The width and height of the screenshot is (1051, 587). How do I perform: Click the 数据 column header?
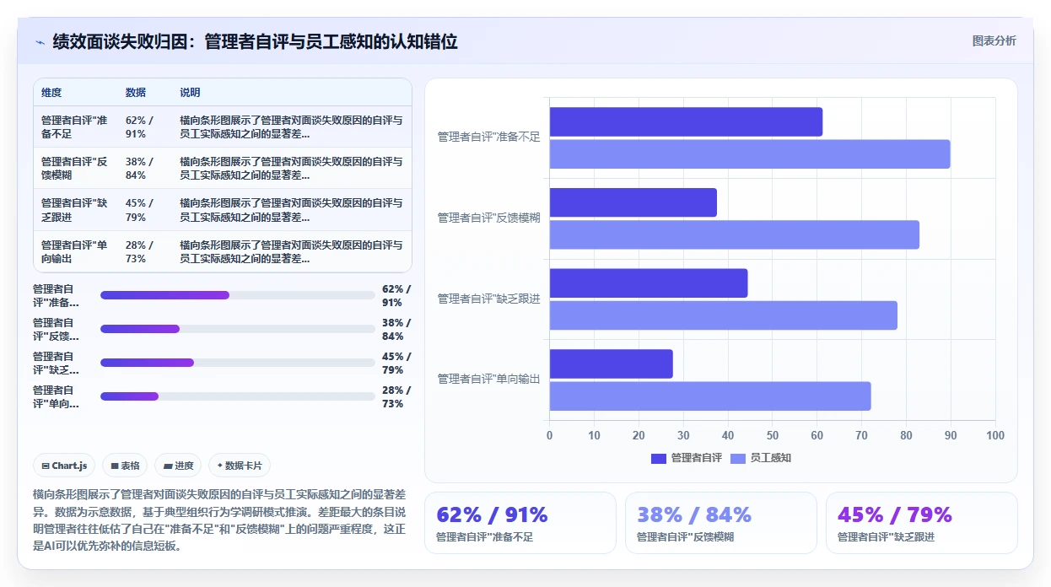pos(136,92)
